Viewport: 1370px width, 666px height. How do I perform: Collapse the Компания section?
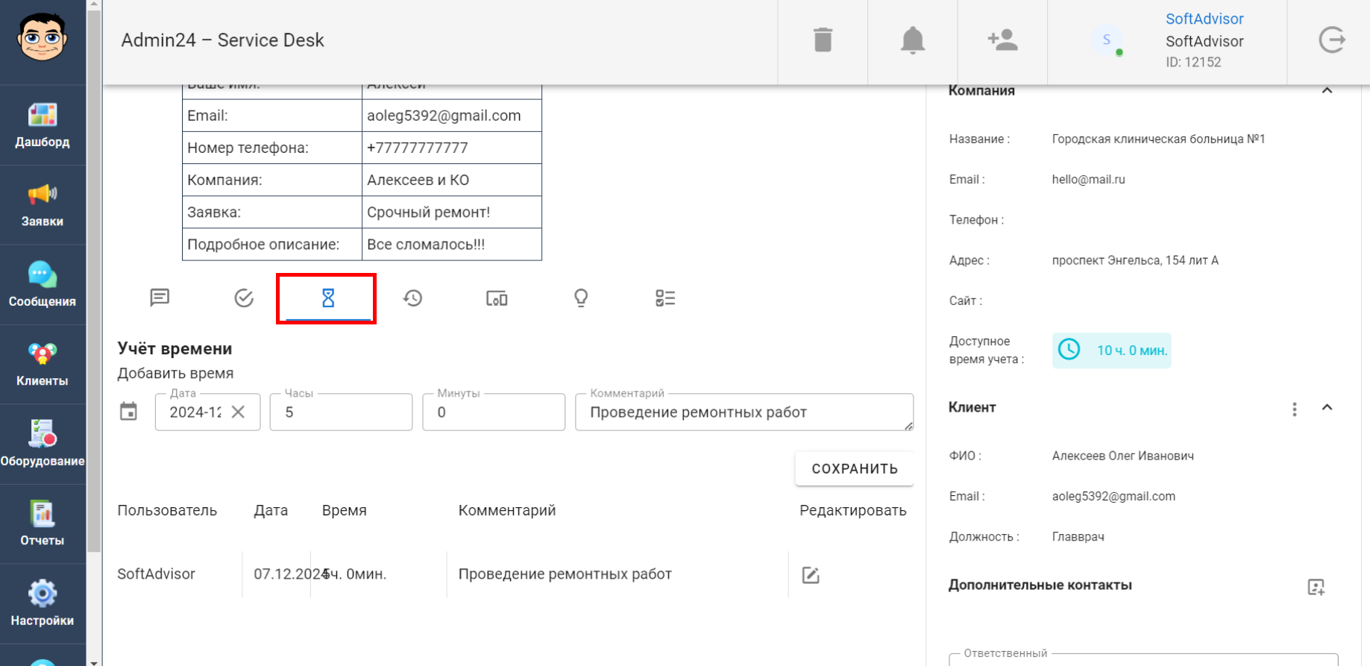tap(1327, 91)
